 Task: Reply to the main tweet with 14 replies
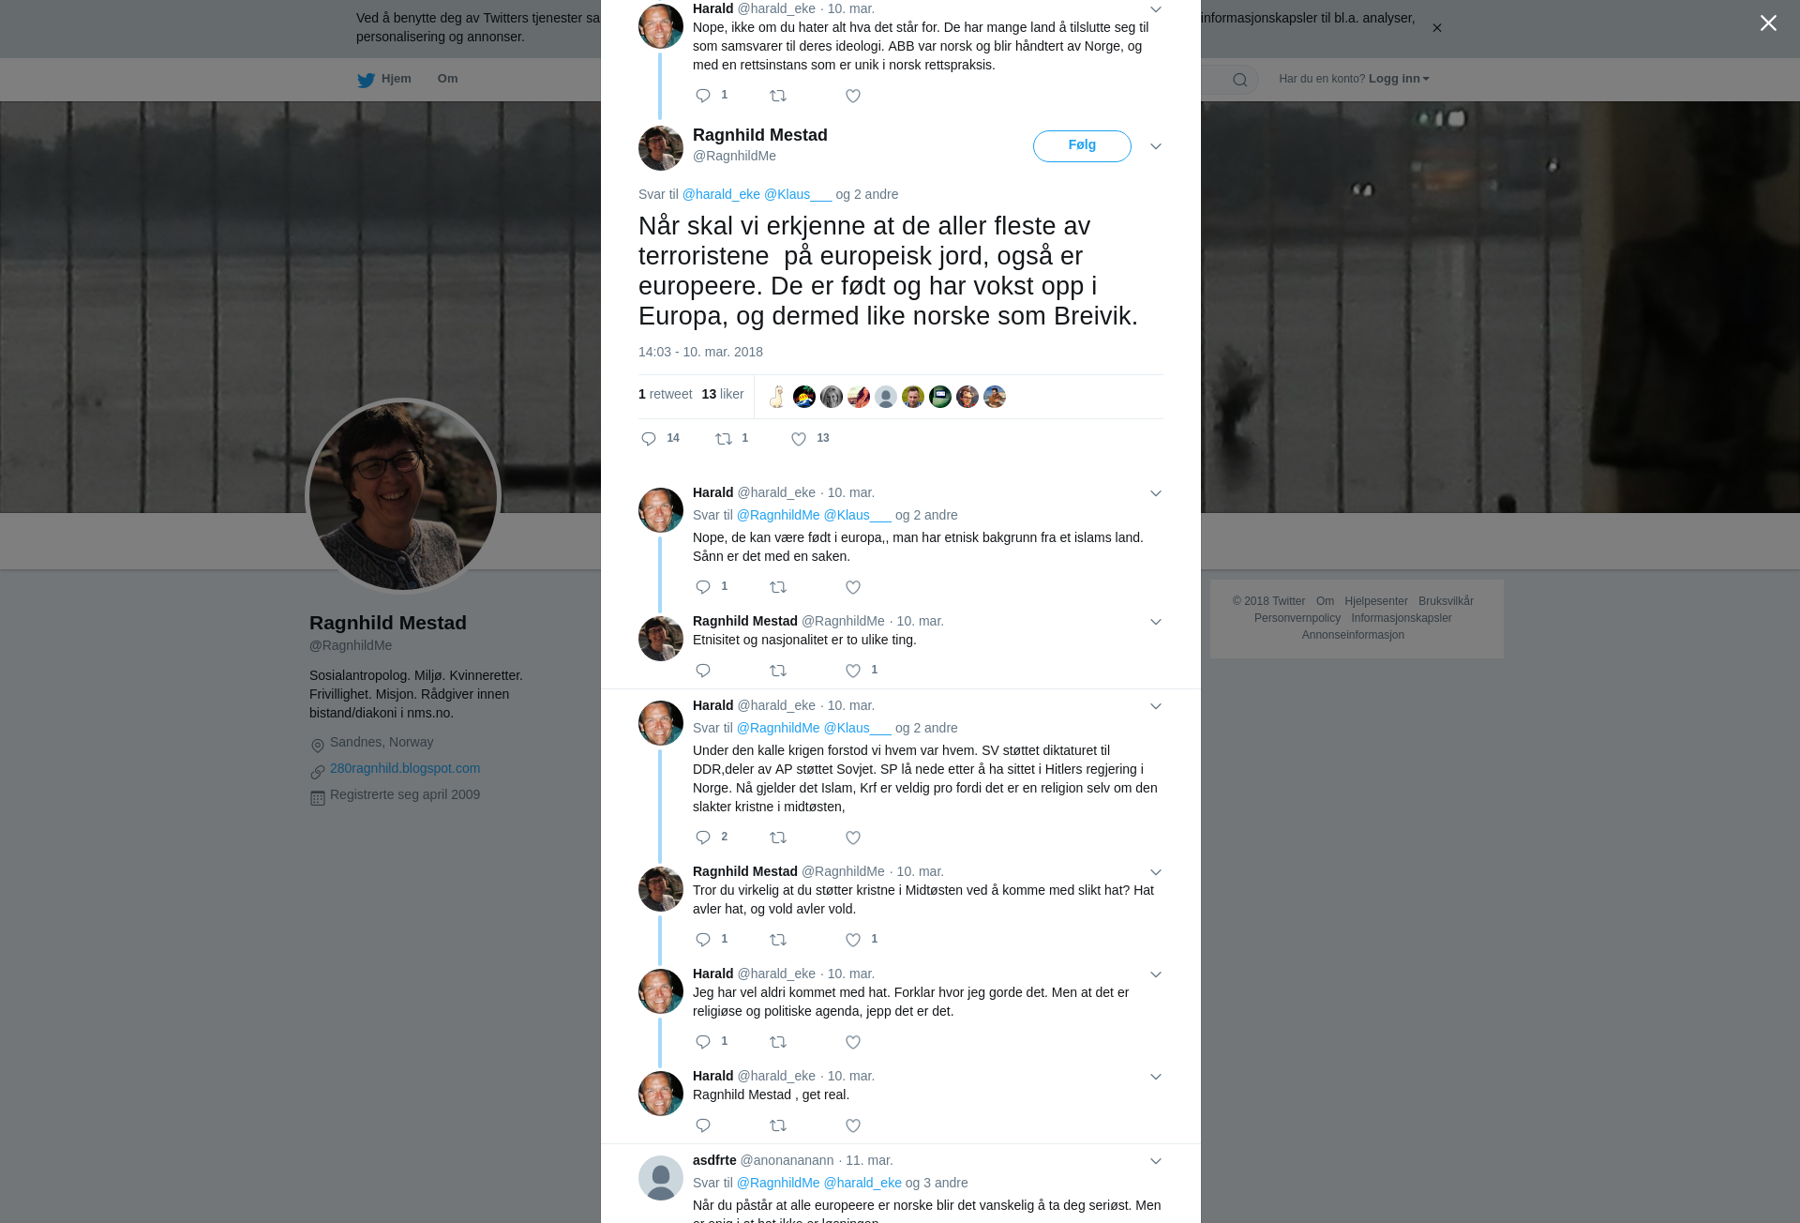tap(649, 439)
